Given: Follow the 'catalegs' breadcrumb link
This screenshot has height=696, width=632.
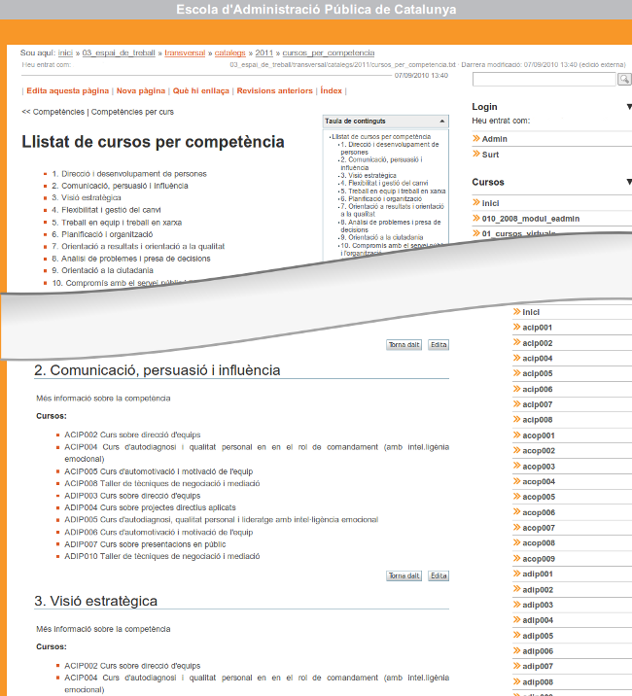Looking at the screenshot, I should [x=230, y=52].
